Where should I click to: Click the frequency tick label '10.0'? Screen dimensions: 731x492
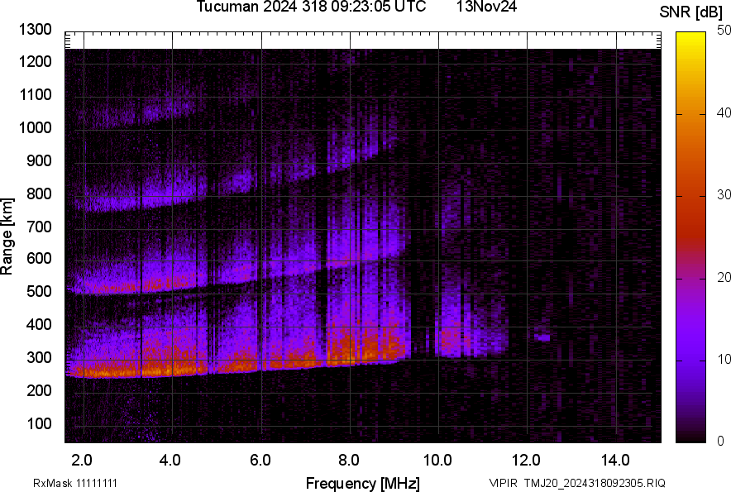click(x=437, y=461)
